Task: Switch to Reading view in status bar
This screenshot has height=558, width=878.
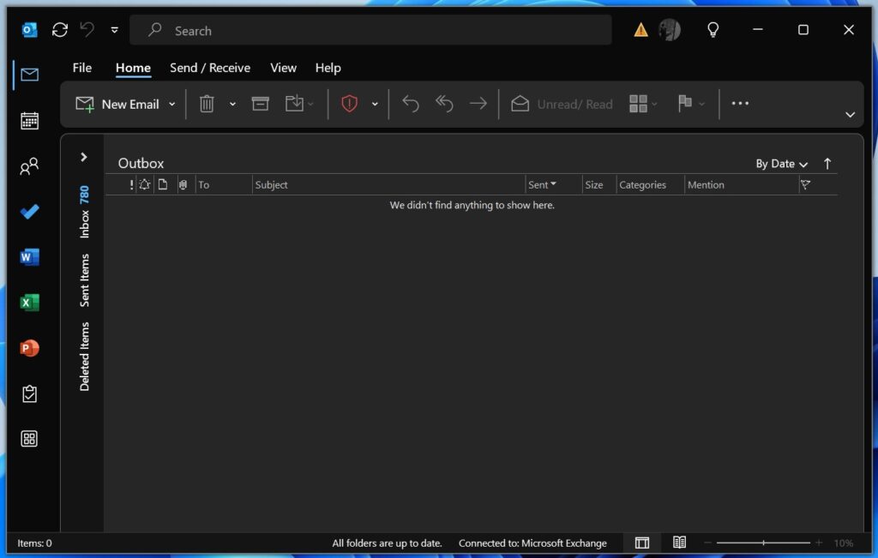Action: tap(679, 543)
